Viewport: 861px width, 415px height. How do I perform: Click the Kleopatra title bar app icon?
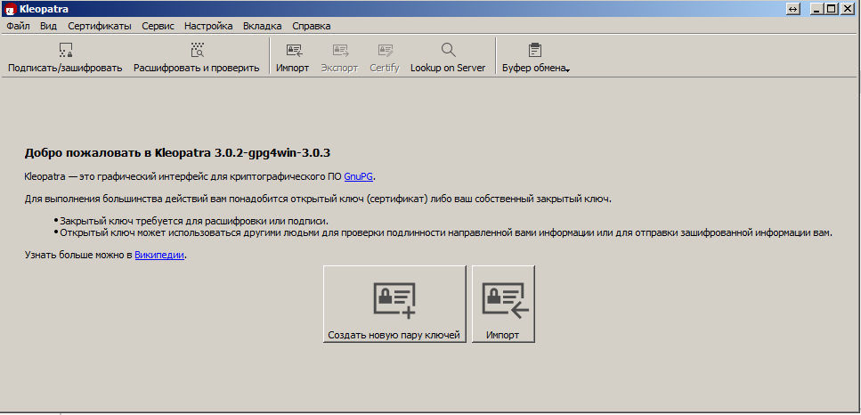[10, 9]
